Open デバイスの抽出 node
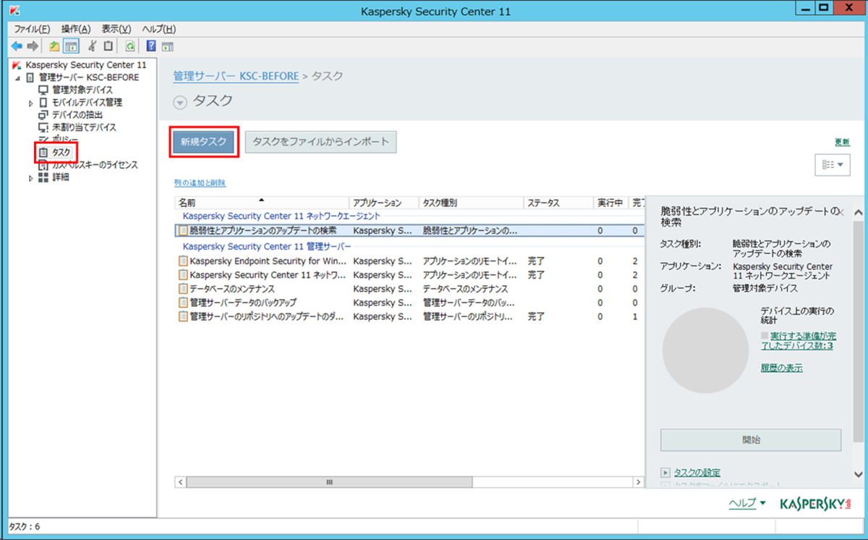 [x=77, y=114]
